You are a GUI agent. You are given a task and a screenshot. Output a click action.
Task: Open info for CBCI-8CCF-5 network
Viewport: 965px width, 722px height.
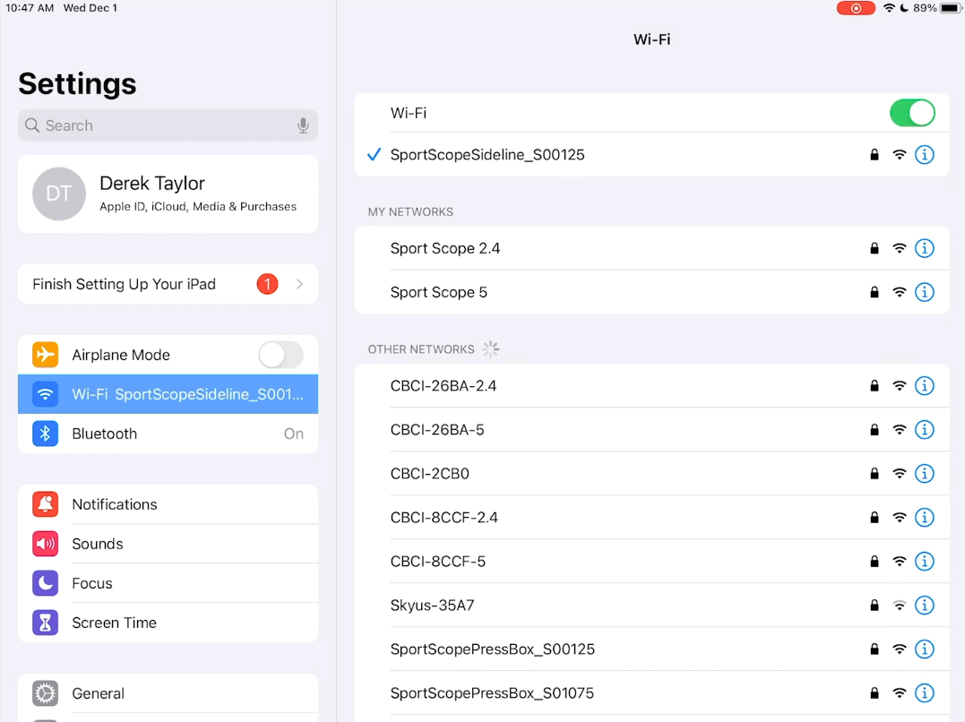[x=925, y=562]
